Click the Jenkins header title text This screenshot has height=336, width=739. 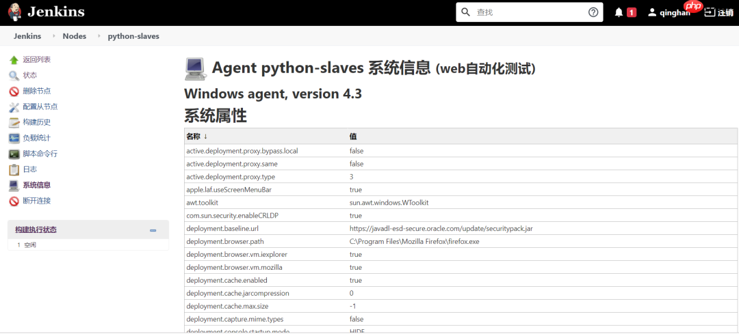(x=55, y=12)
